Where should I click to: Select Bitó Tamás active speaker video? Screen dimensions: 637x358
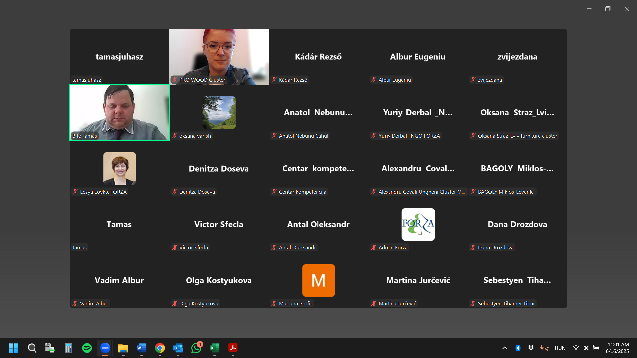(119, 113)
